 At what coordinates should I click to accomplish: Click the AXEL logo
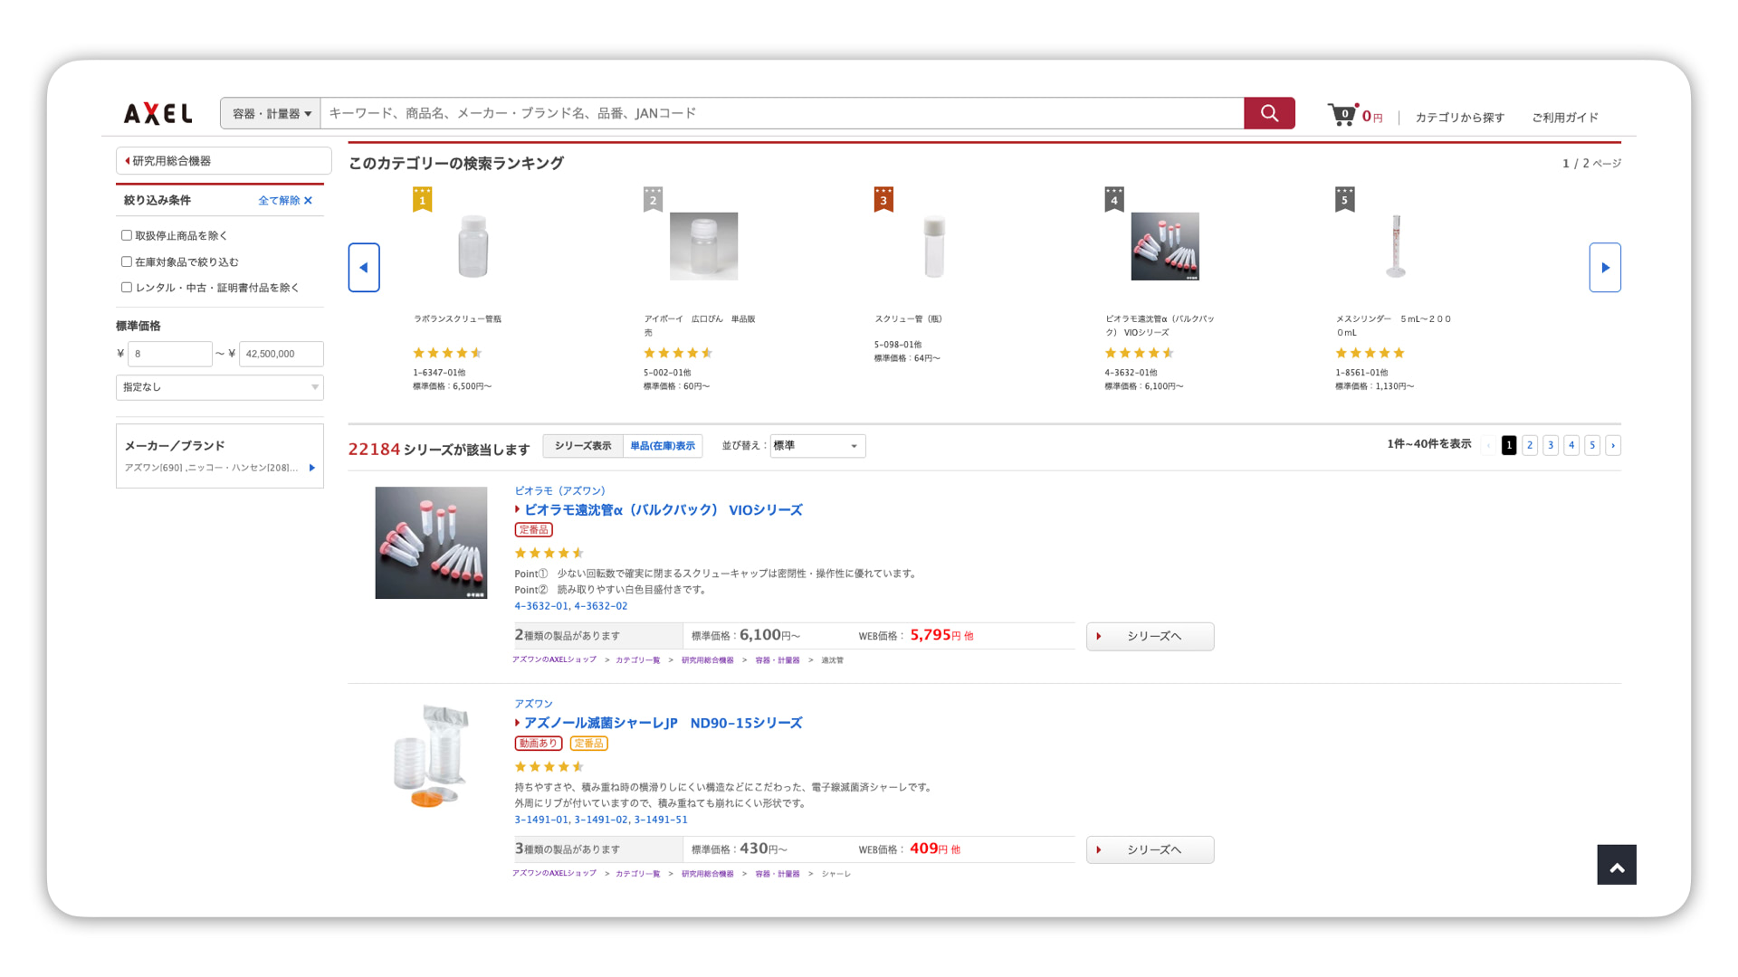coord(158,113)
